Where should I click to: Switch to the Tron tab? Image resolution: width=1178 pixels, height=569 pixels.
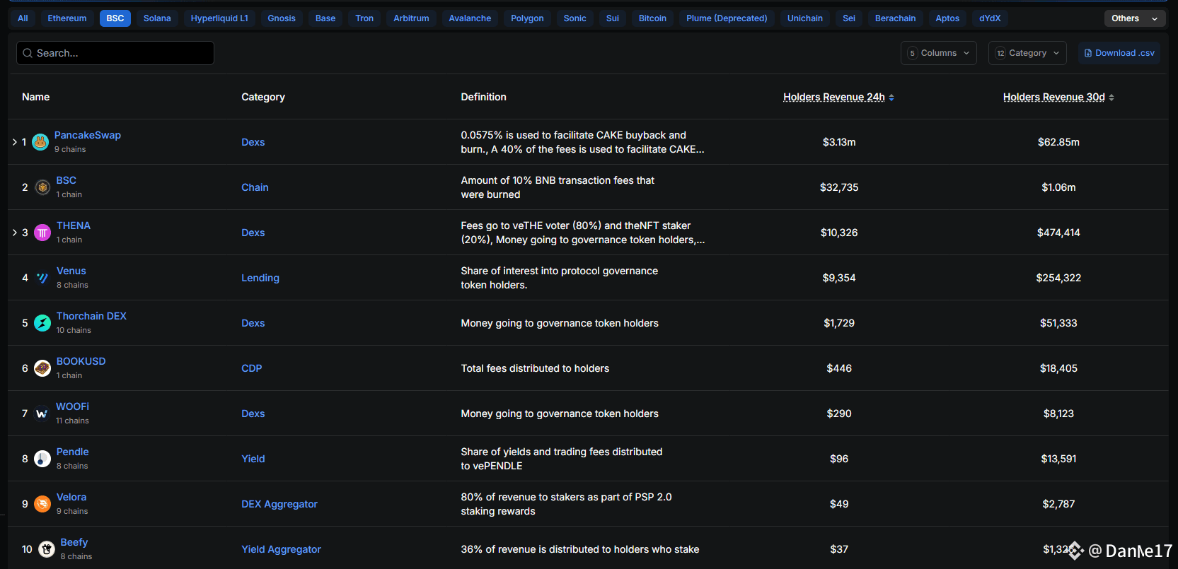tap(364, 18)
